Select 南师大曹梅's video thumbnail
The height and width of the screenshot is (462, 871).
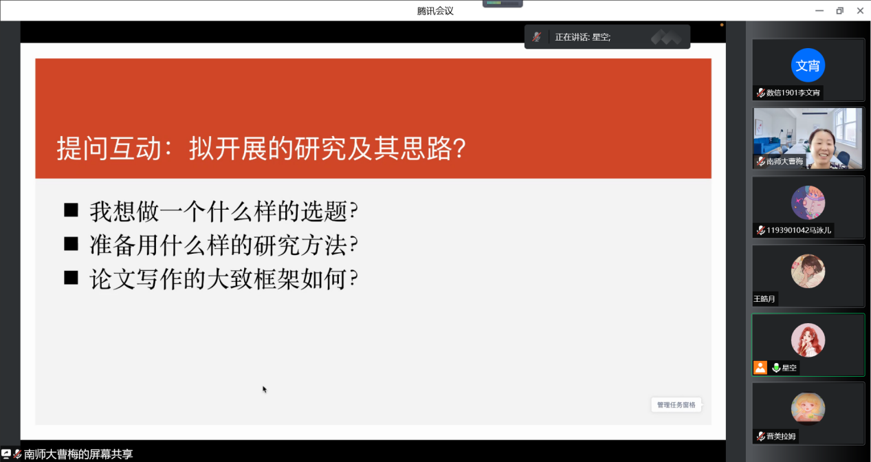tap(808, 137)
